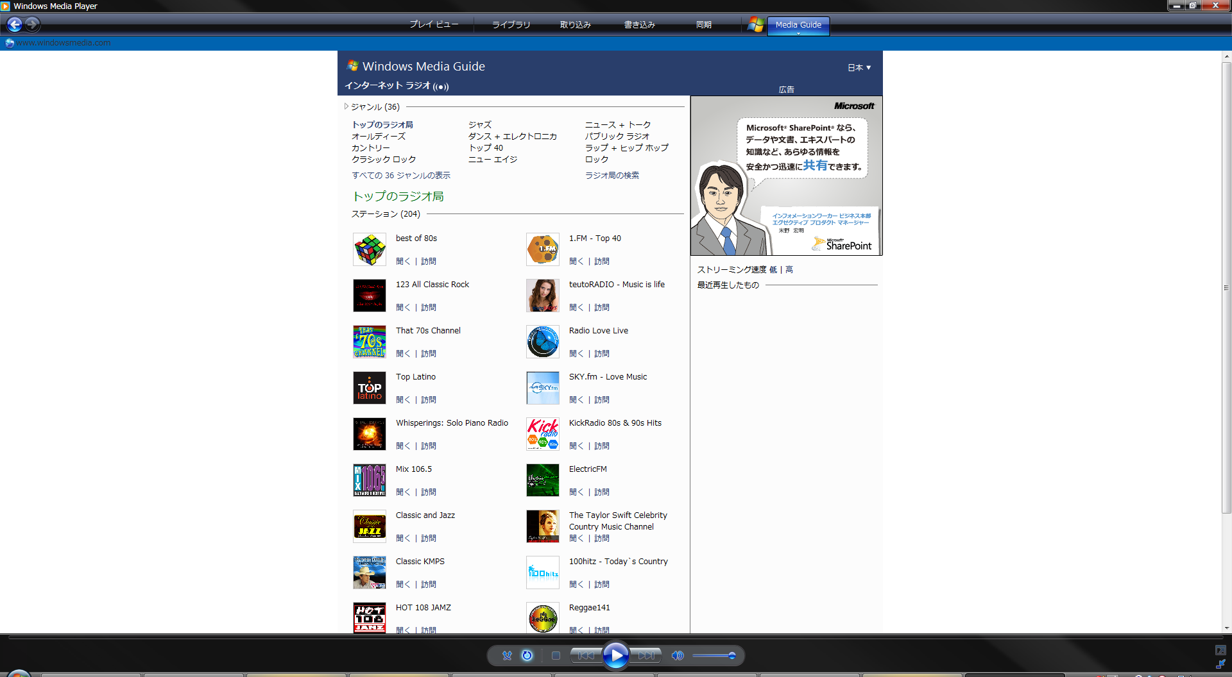The height and width of the screenshot is (677, 1232).
Task: Open the クラシック ロック genre link
Action: point(384,159)
